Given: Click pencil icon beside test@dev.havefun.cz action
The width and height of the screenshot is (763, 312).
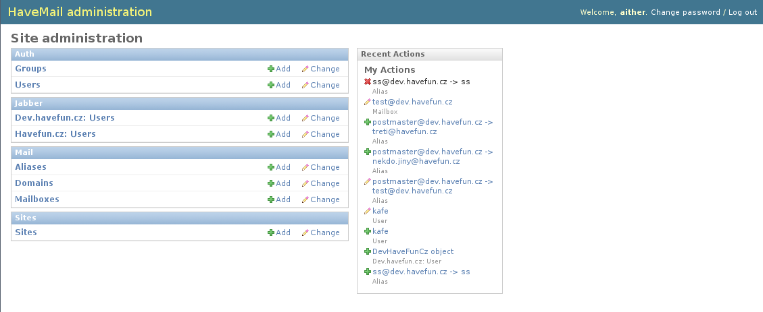Looking at the screenshot, I should tap(368, 102).
